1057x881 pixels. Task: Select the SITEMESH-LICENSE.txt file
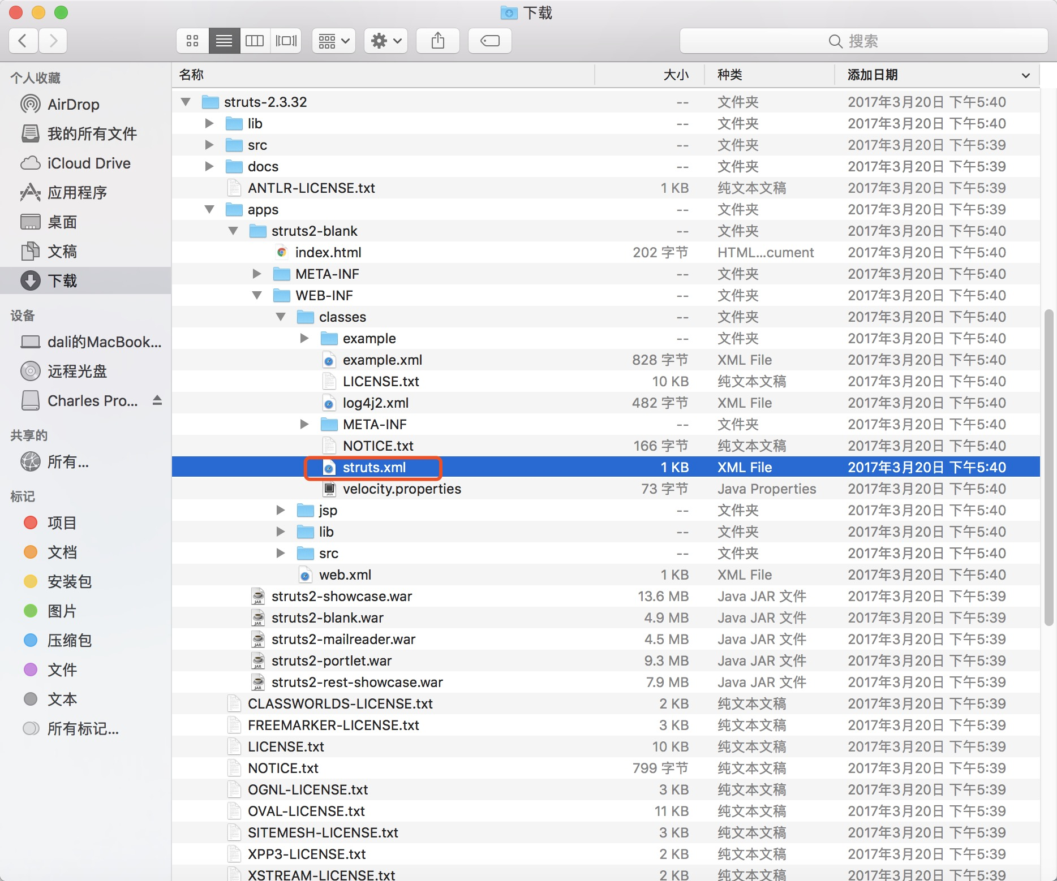point(605,833)
